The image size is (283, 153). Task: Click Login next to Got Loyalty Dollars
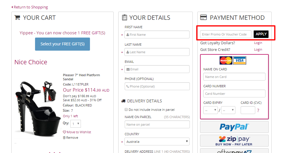point(258,43)
